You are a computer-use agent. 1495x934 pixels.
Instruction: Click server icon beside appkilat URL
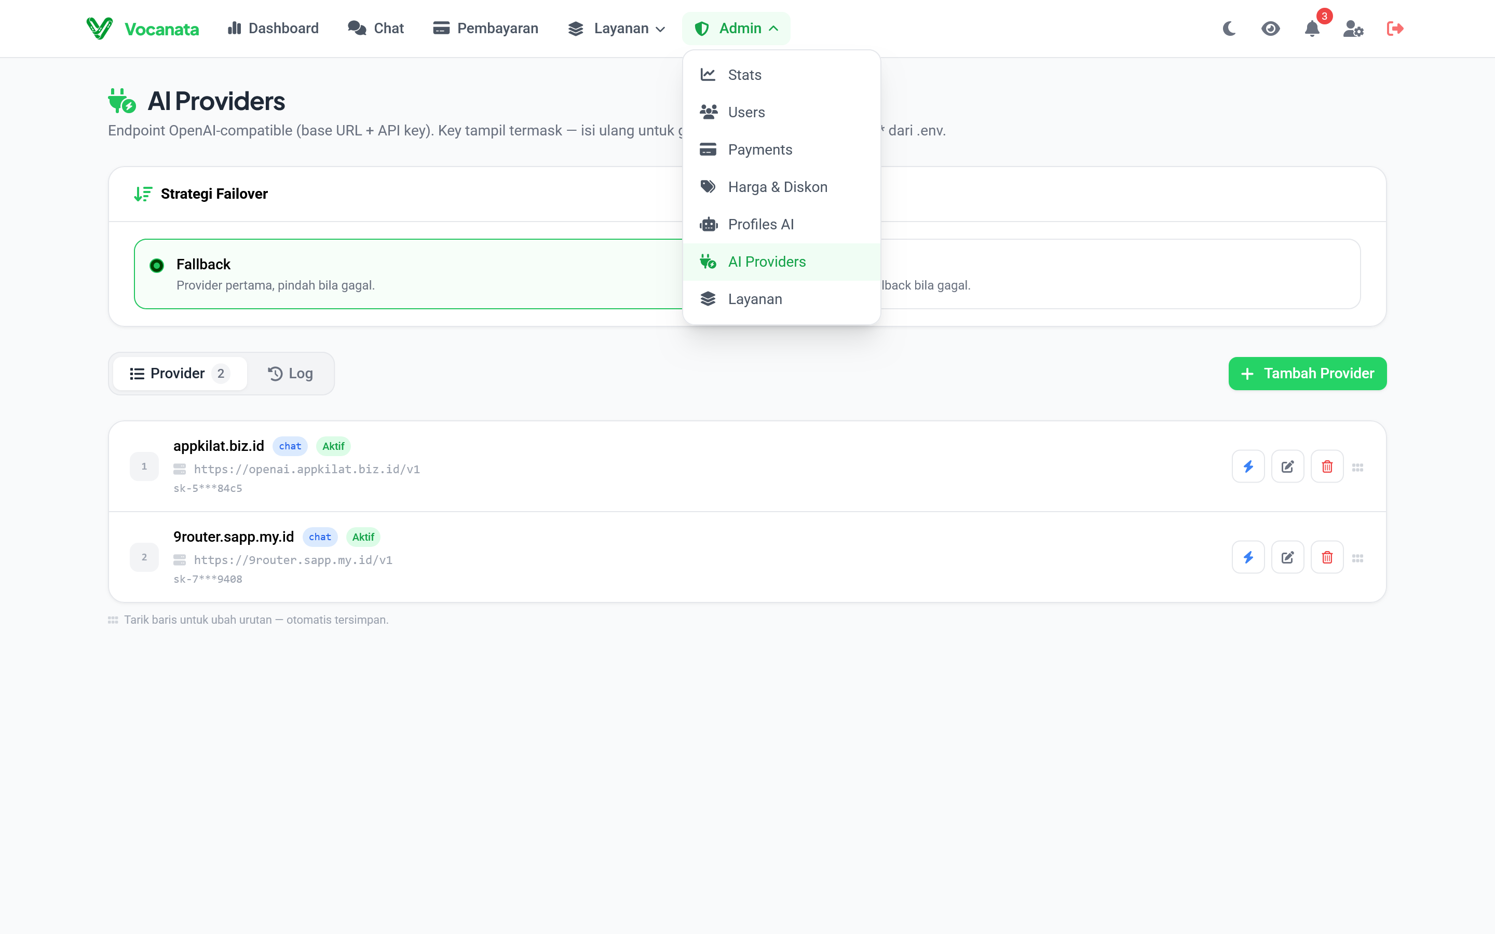point(180,469)
